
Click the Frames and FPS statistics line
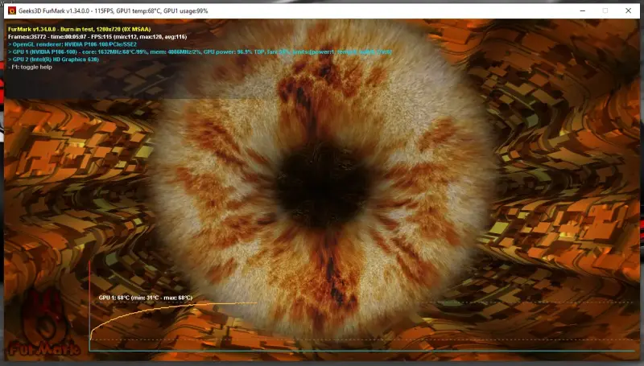point(97,36)
